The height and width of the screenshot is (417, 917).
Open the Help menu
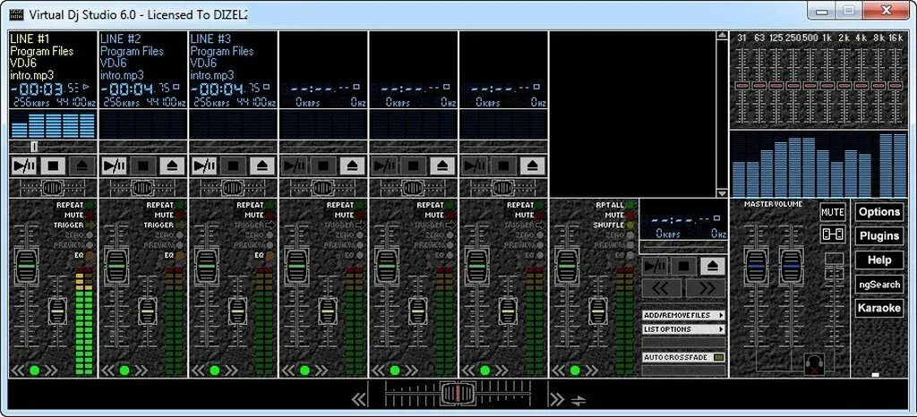point(879,260)
